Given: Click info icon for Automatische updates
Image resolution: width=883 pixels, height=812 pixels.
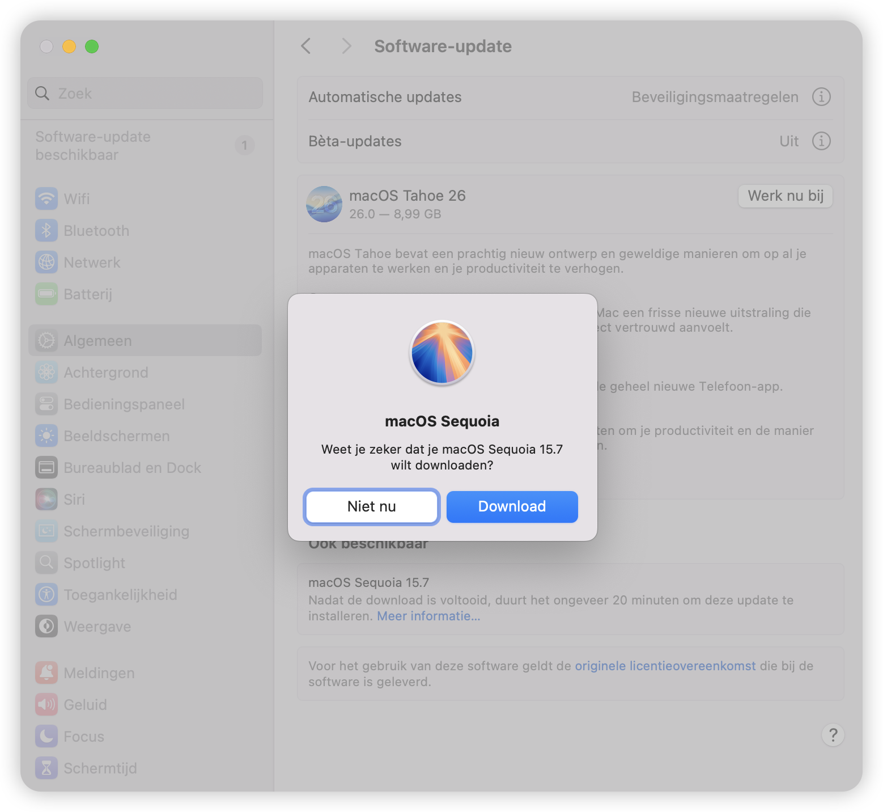Looking at the screenshot, I should click(821, 97).
